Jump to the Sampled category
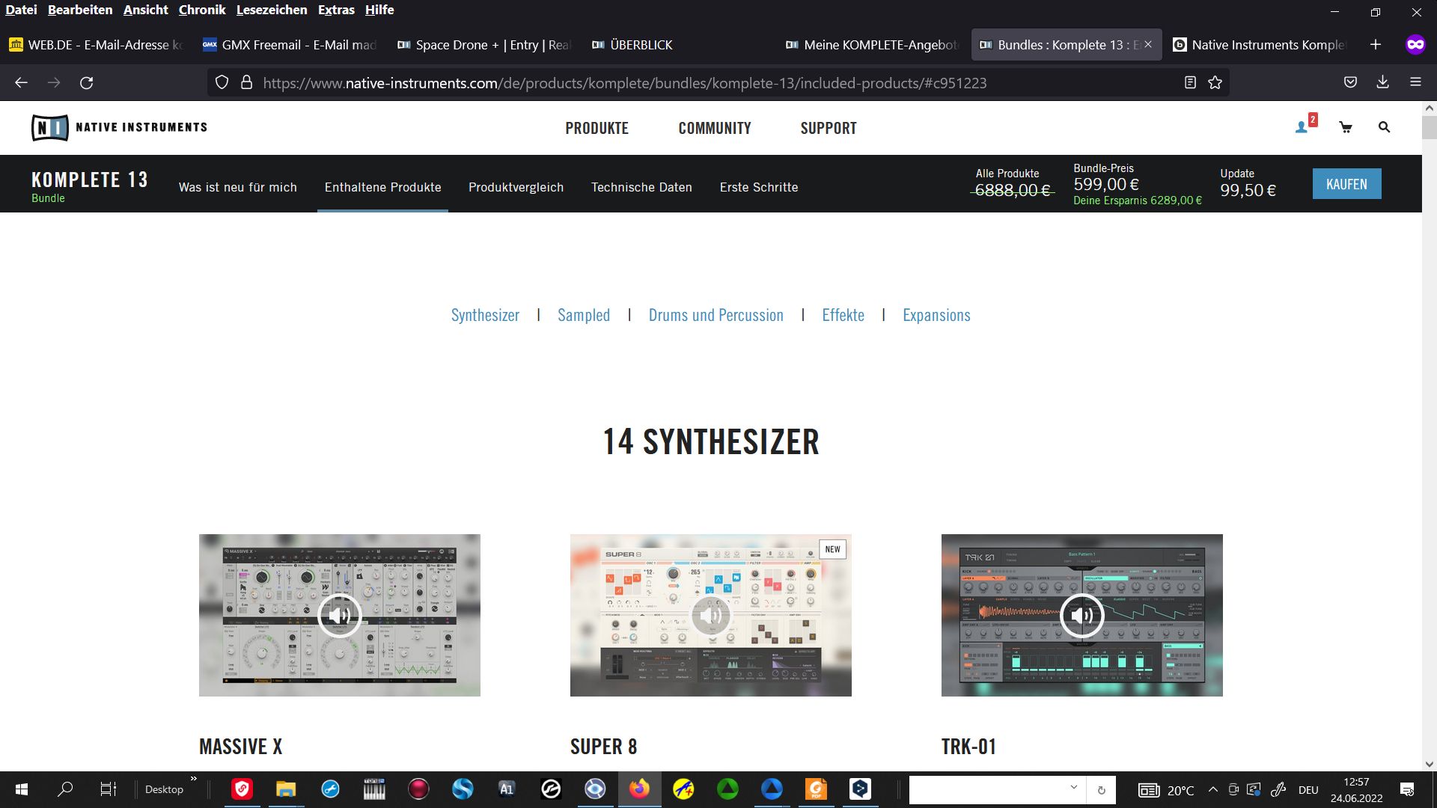Viewport: 1437px width, 808px height. point(584,315)
